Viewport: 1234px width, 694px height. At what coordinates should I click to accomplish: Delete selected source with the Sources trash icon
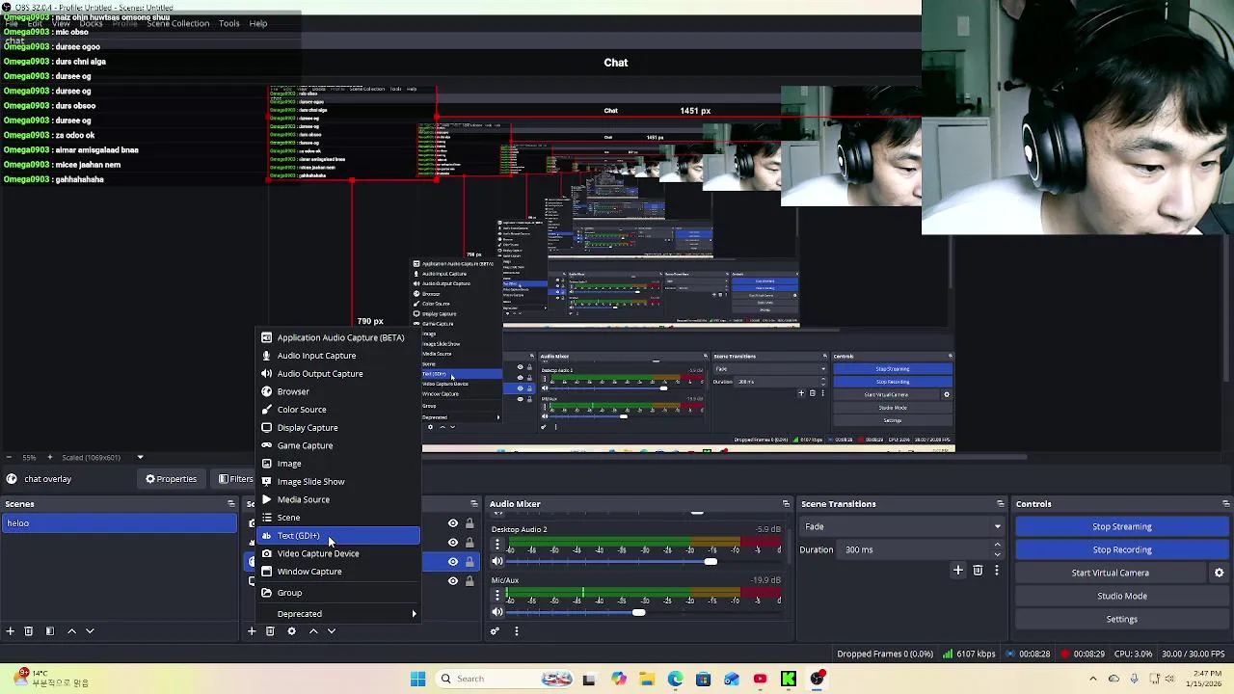pyautogui.click(x=270, y=631)
